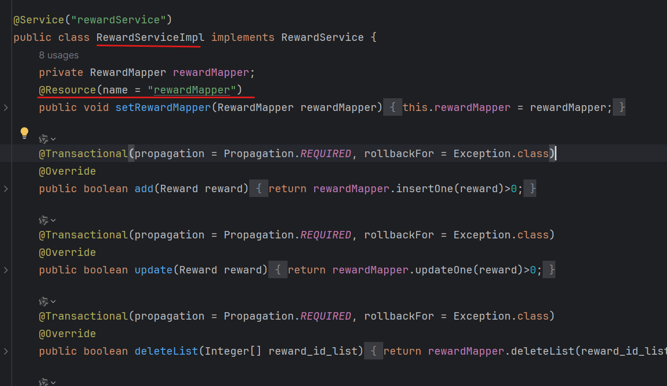Viewport: 667px width, 386px height.
Task: Click the "rewardMapper" string in @Resource annotation
Action: pyautogui.click(x=192, y=90)
